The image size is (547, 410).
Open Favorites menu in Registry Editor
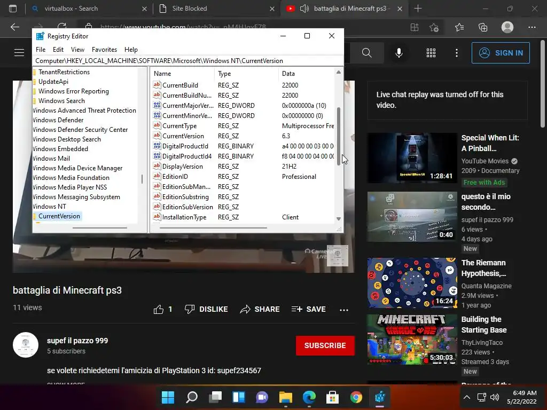click(104, 50)
